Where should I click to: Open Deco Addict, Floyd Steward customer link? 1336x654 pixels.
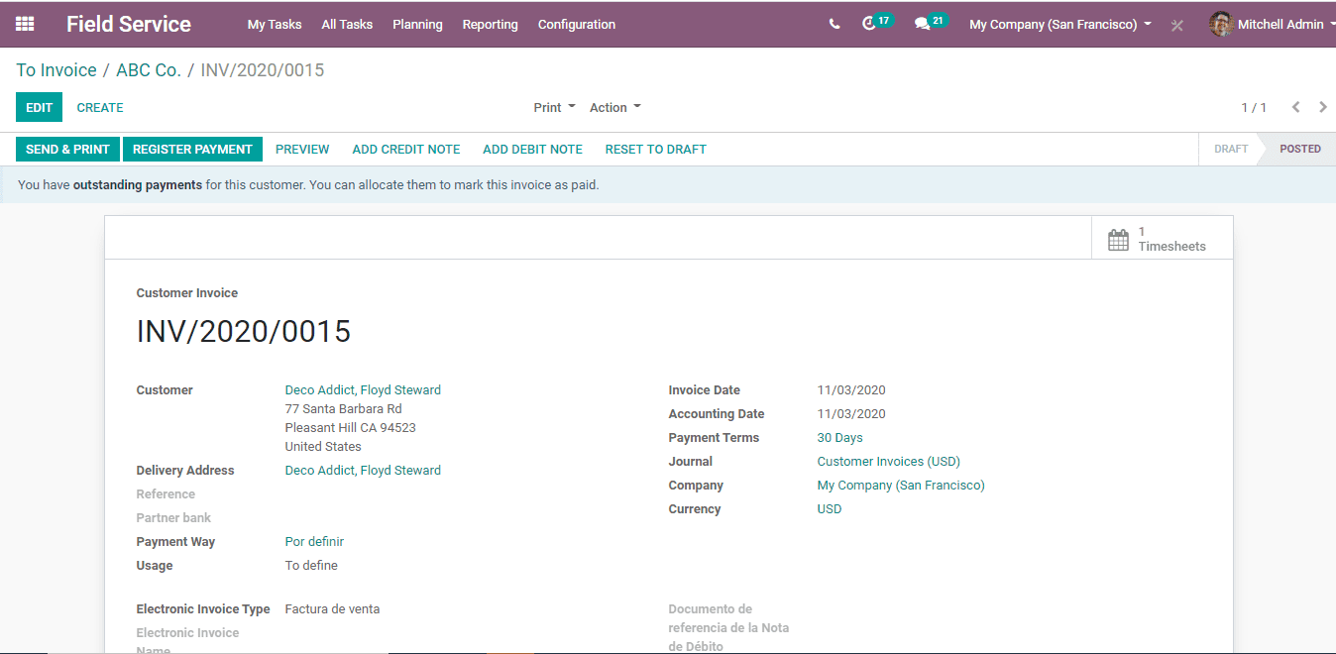tap(363, 389)
